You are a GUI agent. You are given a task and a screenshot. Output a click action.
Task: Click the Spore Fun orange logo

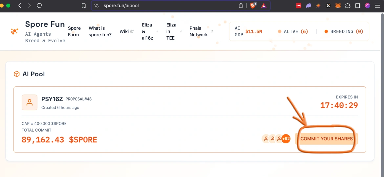(14, 31)
